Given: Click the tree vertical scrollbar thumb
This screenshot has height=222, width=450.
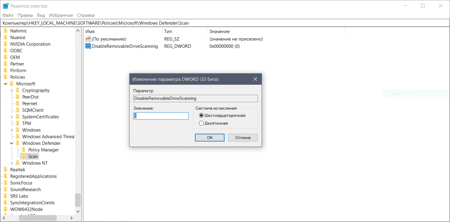Looking at the screenshot, I should (78, 200).
